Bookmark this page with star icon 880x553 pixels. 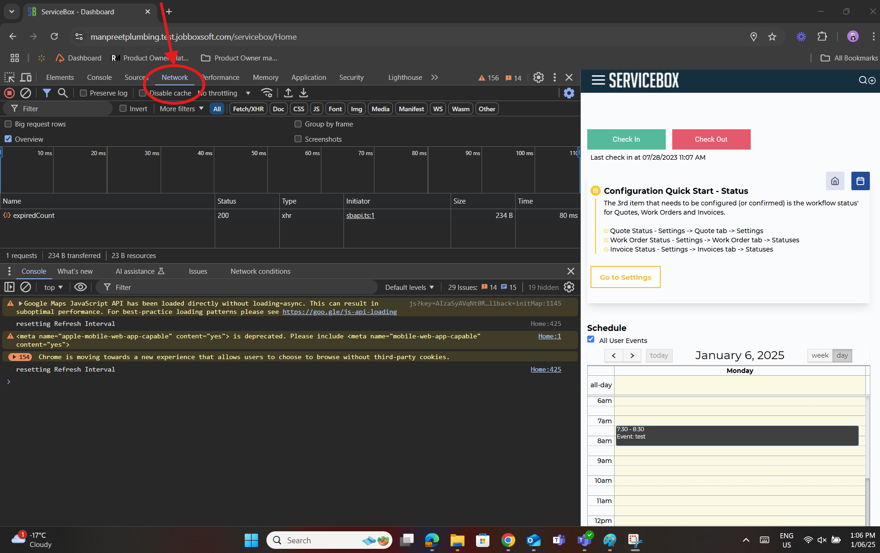(772, 36)
